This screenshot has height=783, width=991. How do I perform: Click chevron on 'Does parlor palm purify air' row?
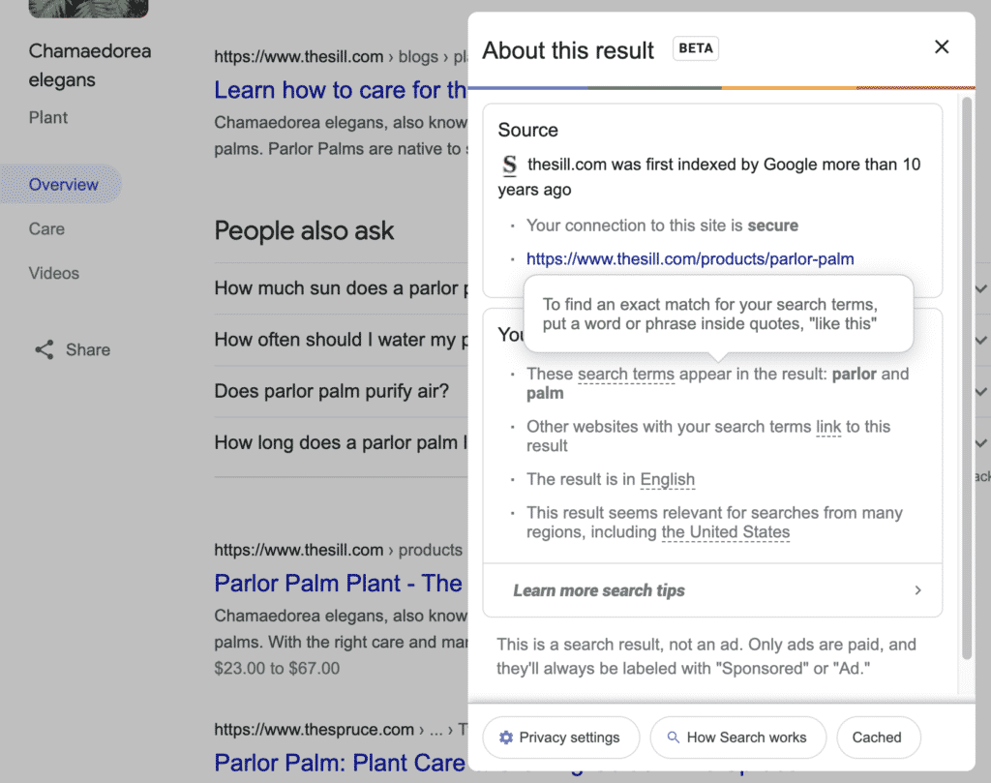tap(981, 392)
